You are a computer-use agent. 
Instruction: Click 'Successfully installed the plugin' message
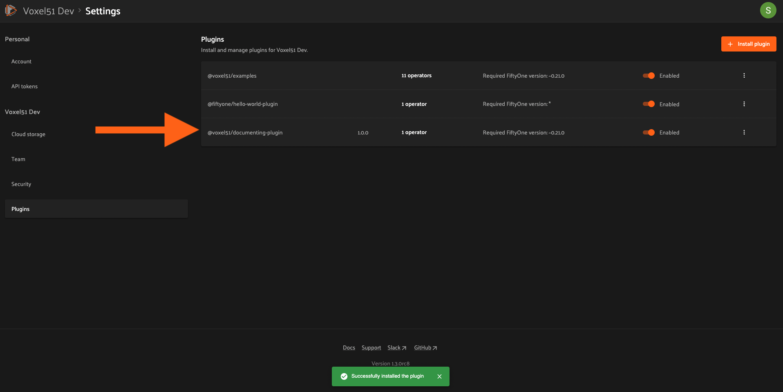(387, 376)
